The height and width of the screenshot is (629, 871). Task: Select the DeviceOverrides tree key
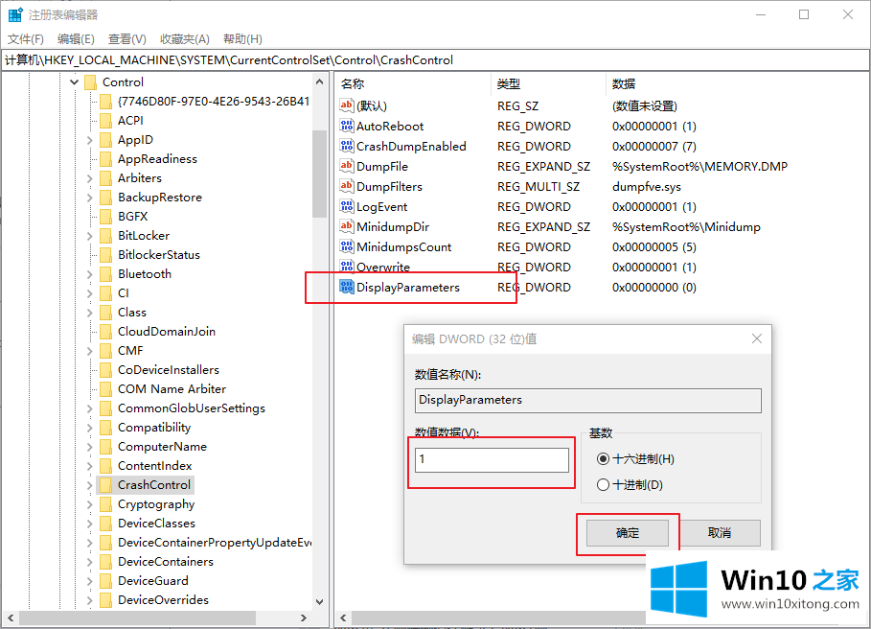click(x=163, y=600)
